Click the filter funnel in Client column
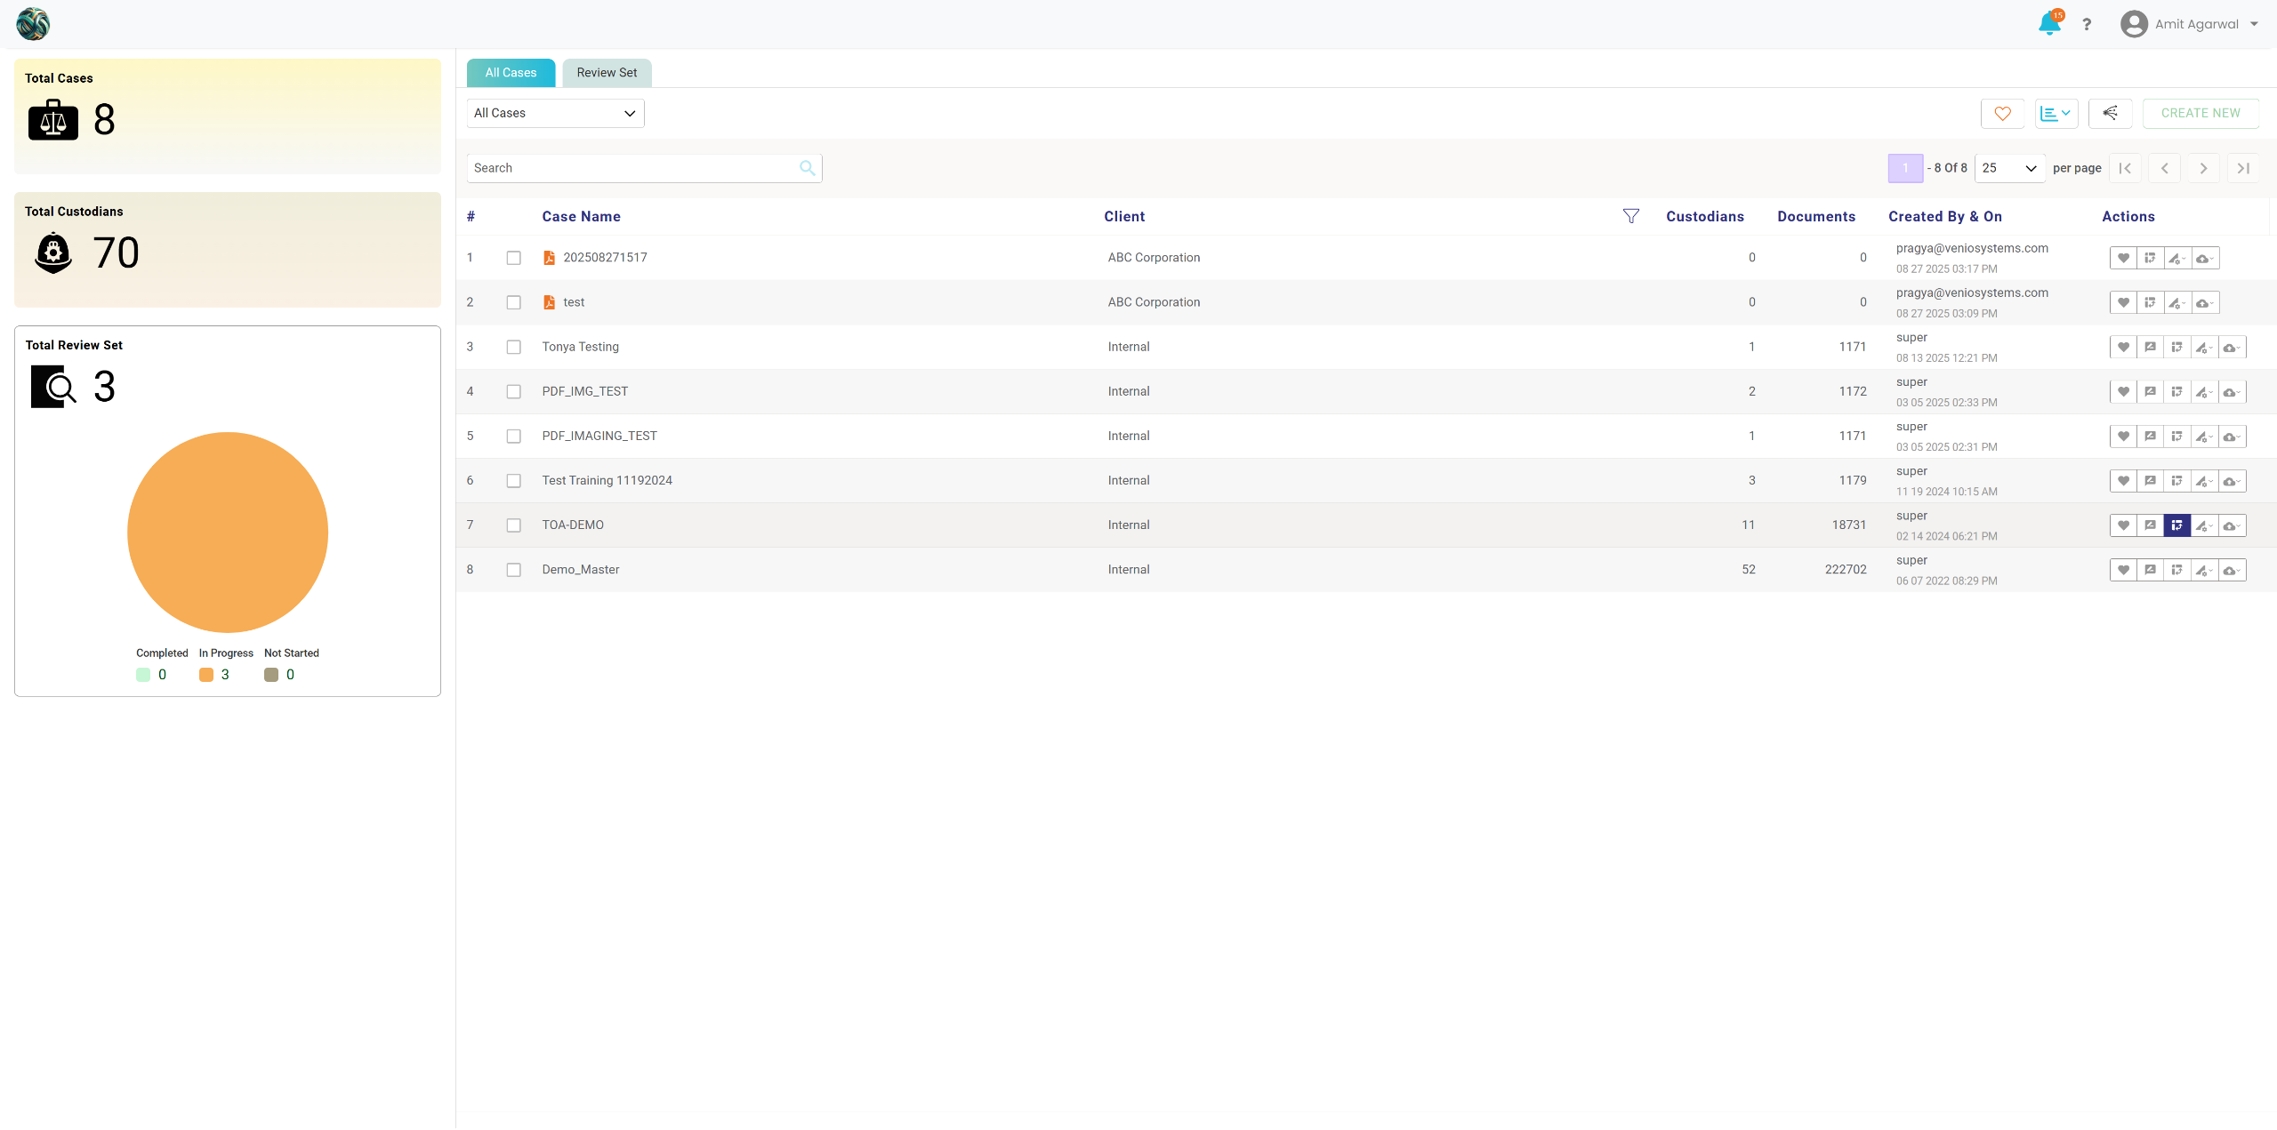Screen dimensions: 2277x1130 1630,216
